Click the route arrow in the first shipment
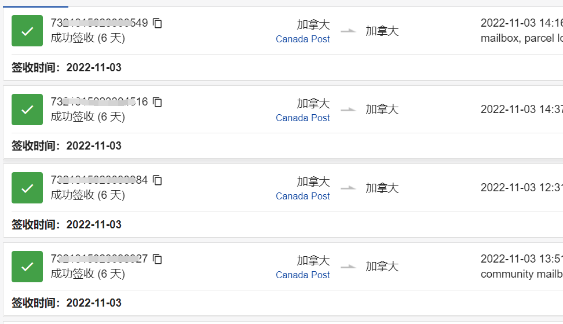This screenshot has height=324, width=563. 348,31
